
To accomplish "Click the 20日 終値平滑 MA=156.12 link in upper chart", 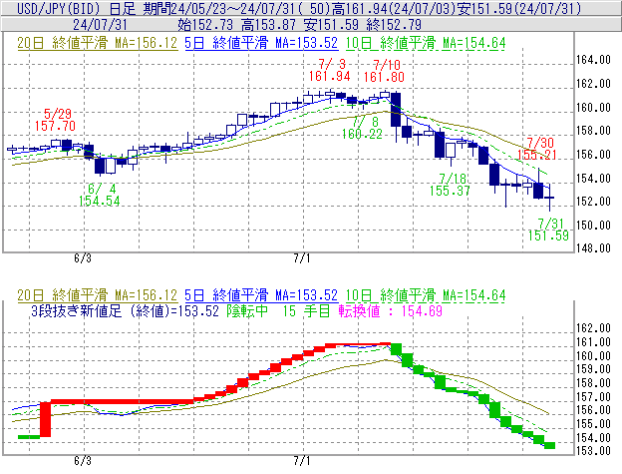I will click(98, 43).
